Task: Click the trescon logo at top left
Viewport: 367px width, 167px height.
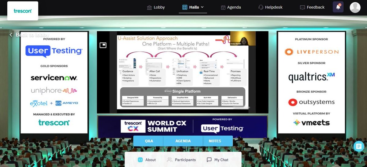Action: click(23, 11)
